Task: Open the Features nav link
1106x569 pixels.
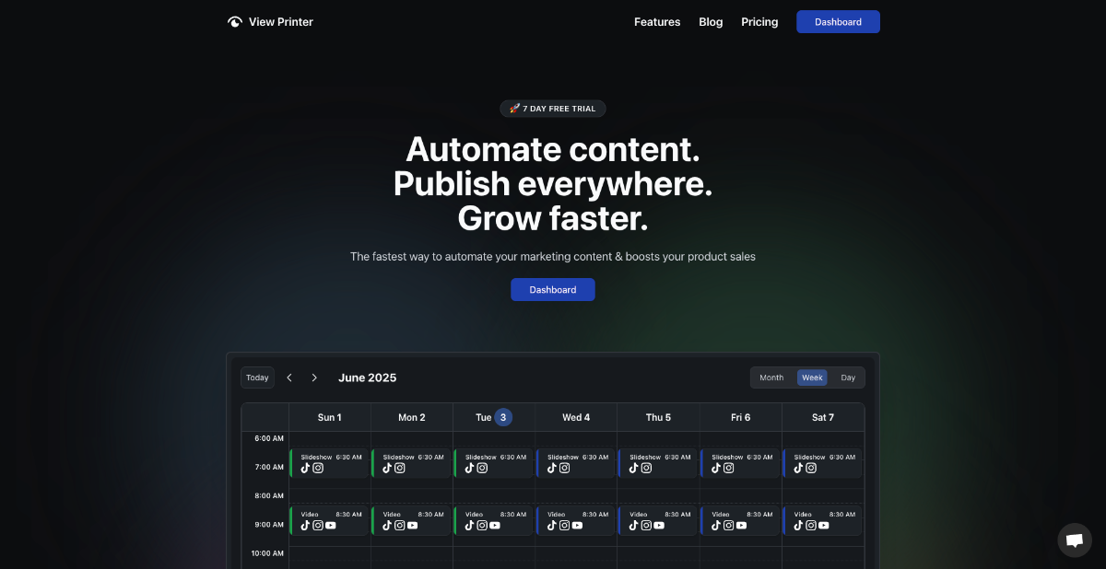Action: tap(657, 22)
